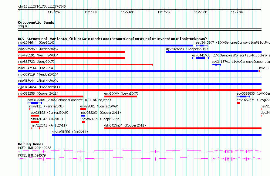Open dgv3424n54 (Cooper2011) variant label
This screenshot has width=270, height=176.
(x=39, y=87)
